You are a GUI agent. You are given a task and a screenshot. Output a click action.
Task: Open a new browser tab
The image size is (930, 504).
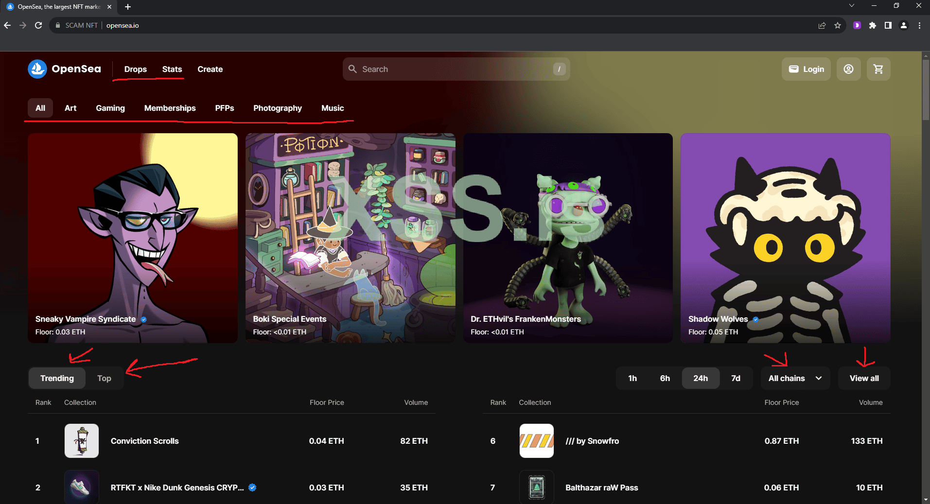click(128, 7)
